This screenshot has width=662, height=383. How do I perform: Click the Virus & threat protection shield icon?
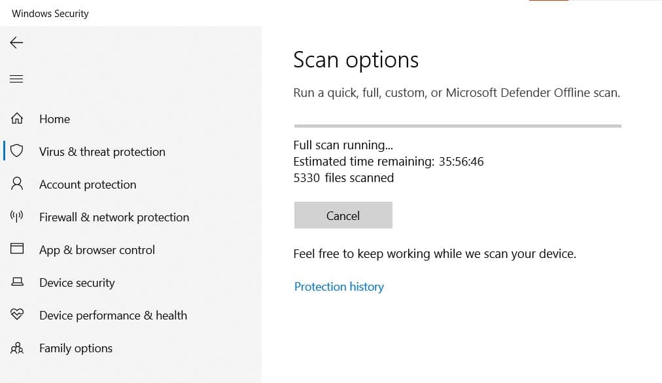point(17,151)
